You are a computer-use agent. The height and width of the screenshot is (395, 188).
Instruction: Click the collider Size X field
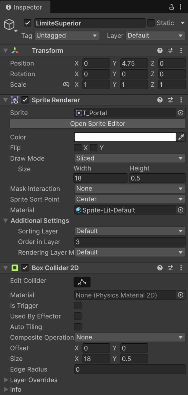tap(96, 359)
